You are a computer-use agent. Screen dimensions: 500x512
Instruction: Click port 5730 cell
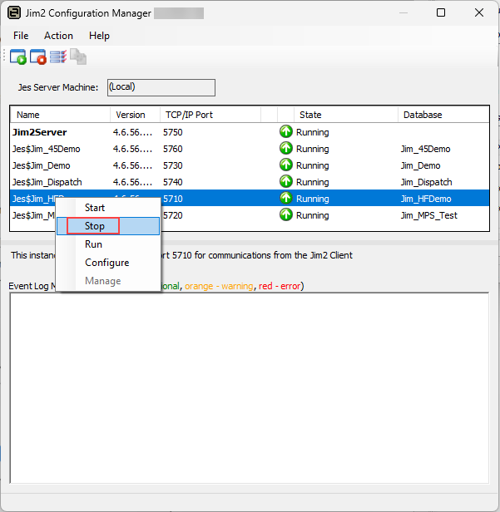[173, 165]
